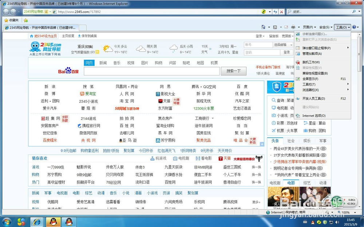Screen dimensions: 364x227
Task: Select the 综艺 video tab
Action: point(307,183)
